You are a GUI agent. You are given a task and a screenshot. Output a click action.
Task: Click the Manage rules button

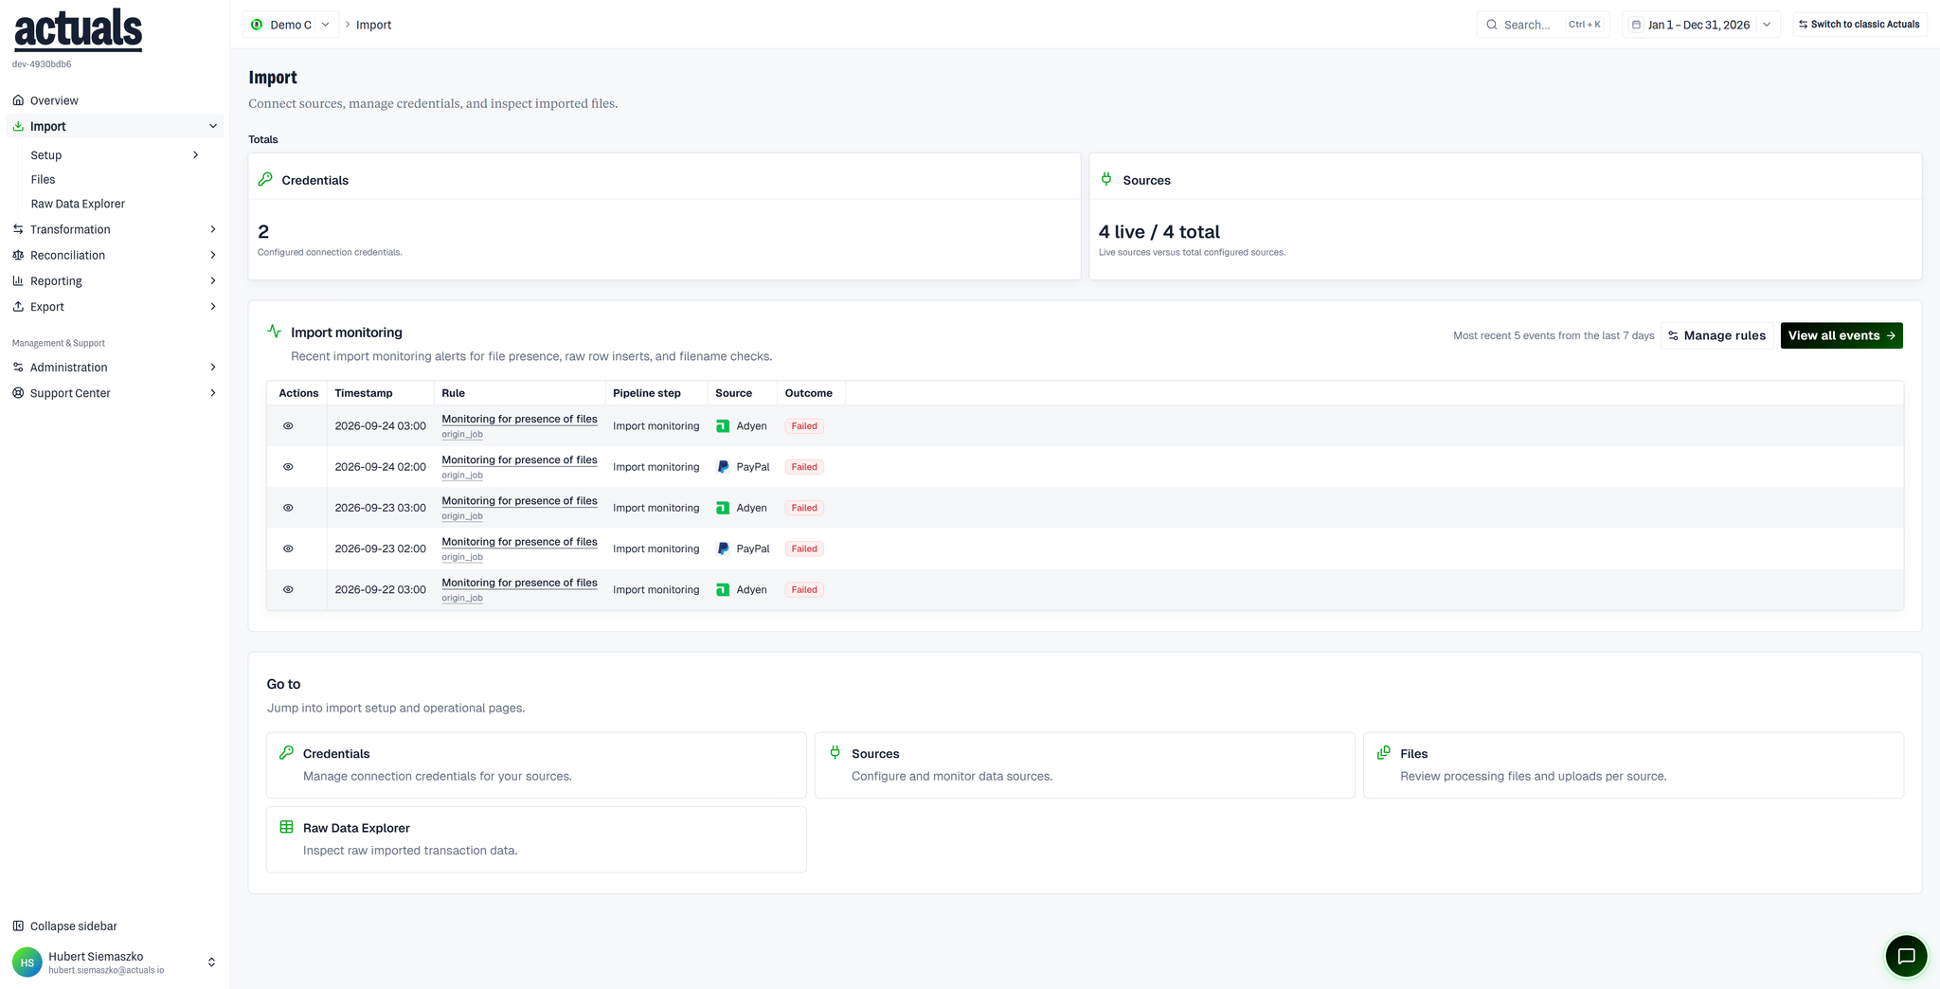tap(1716, 335)
